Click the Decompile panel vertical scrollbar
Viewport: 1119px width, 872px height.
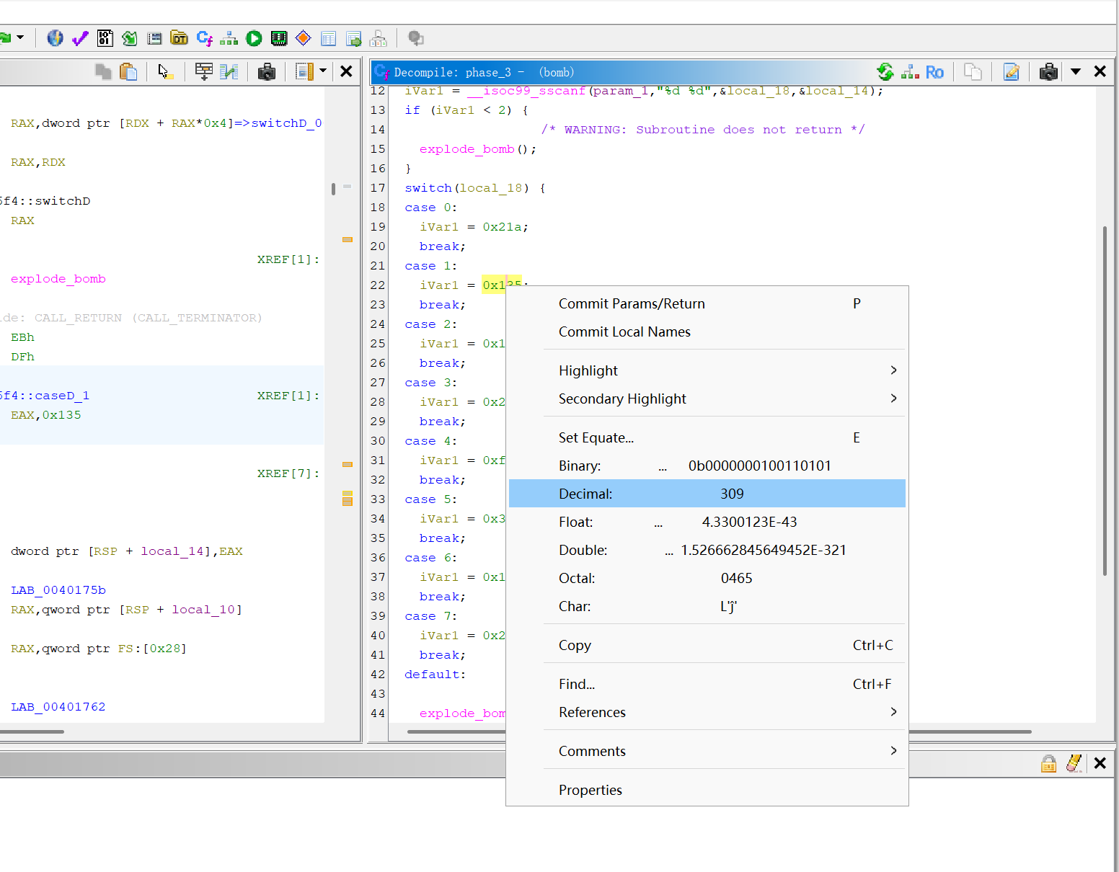click(1105, 401)
